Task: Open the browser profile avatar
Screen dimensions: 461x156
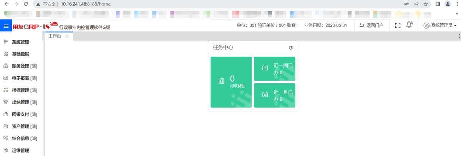Action: point(448,4)
